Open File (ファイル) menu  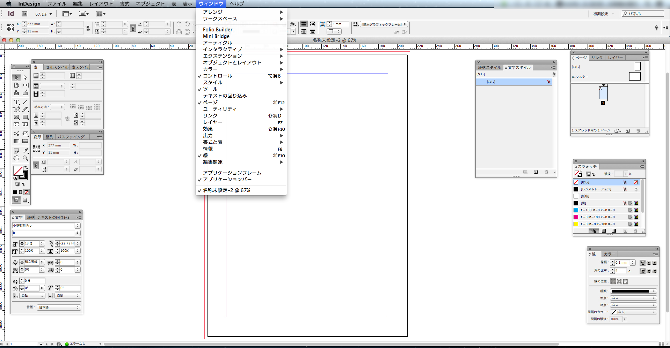click(57, 3)
